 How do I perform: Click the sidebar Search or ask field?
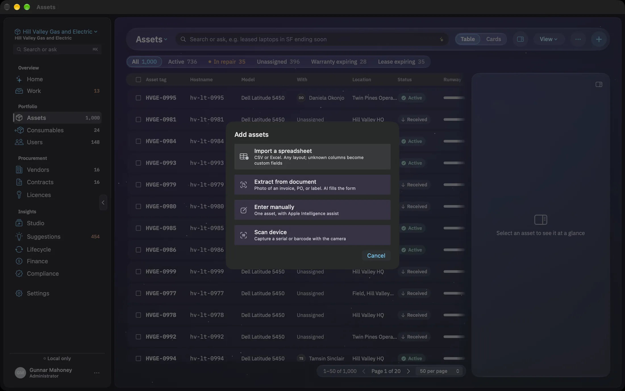pyautogui.click(x=57, y=49)
